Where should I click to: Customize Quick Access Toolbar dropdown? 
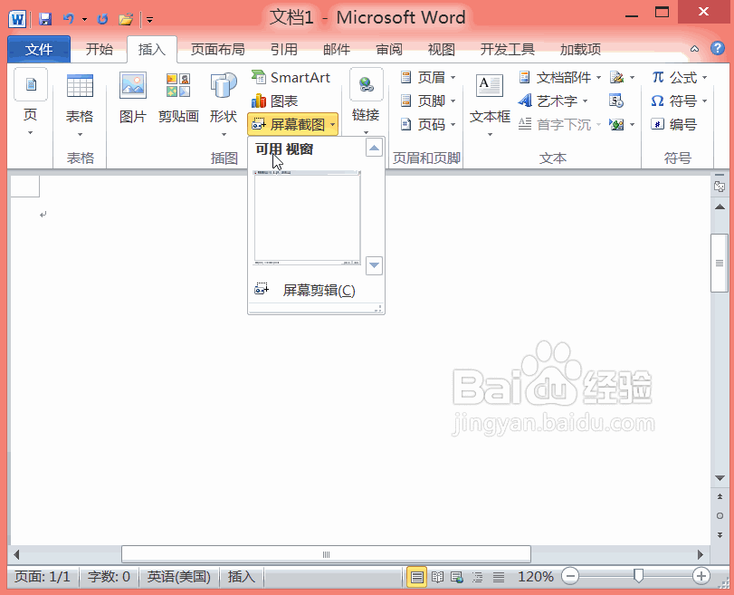pos(150,20)
